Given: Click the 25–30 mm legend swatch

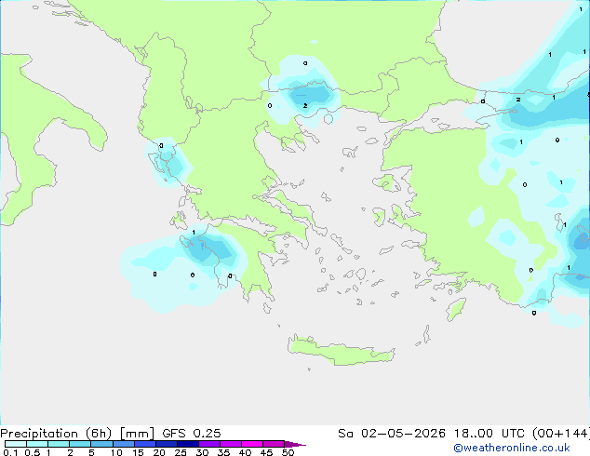Looking at the screenshot, I should coord(188,444).
